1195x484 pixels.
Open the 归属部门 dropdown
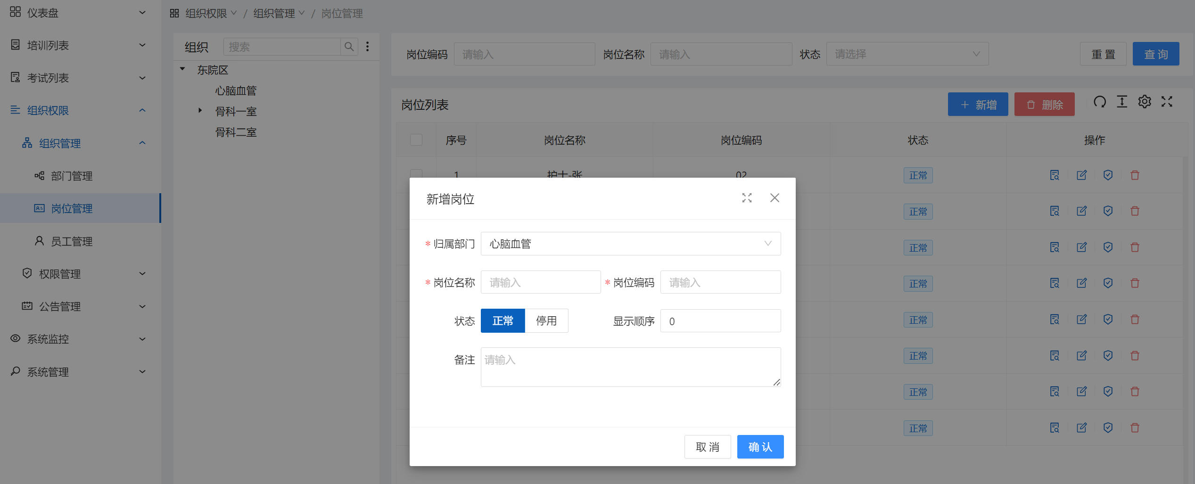coord(630,244)
